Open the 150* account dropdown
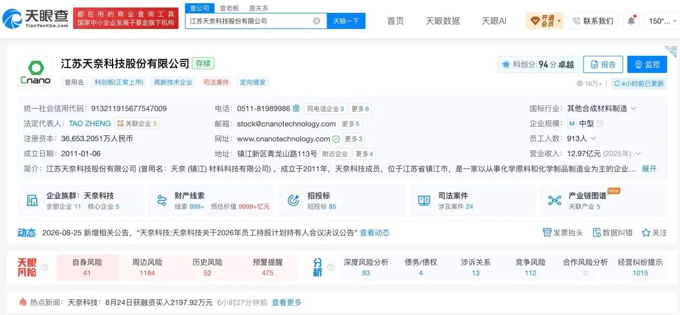The image size is (680, 315). point(662,21)
